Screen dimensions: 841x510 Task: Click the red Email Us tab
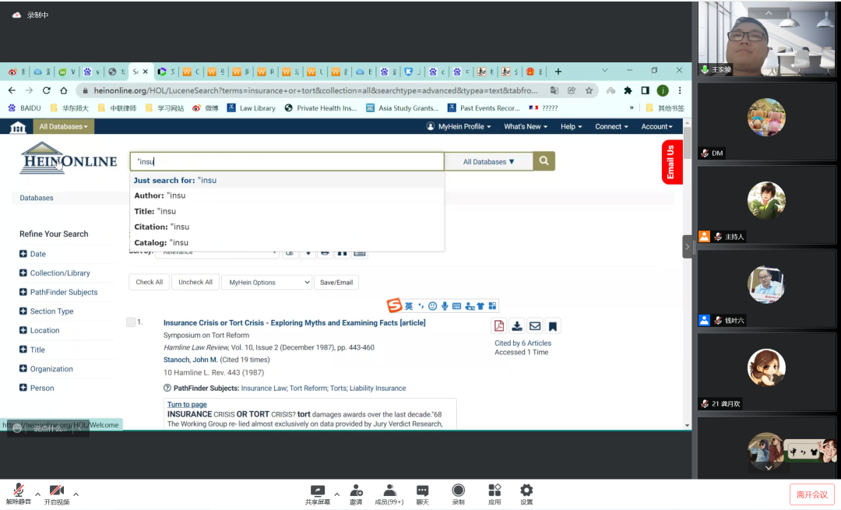[671, 162]
